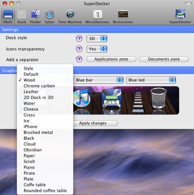The width and height of the screenshot is (194, 195).
Task: Pick the Leather style
Action: pos(45,92)
